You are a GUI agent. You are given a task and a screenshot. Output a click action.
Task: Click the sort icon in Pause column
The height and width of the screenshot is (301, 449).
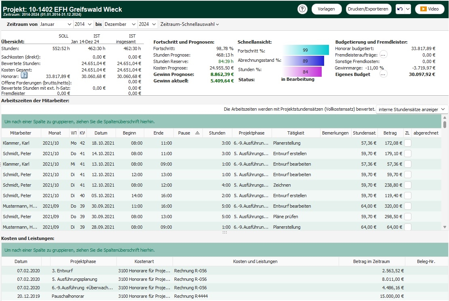click(197, 133)
